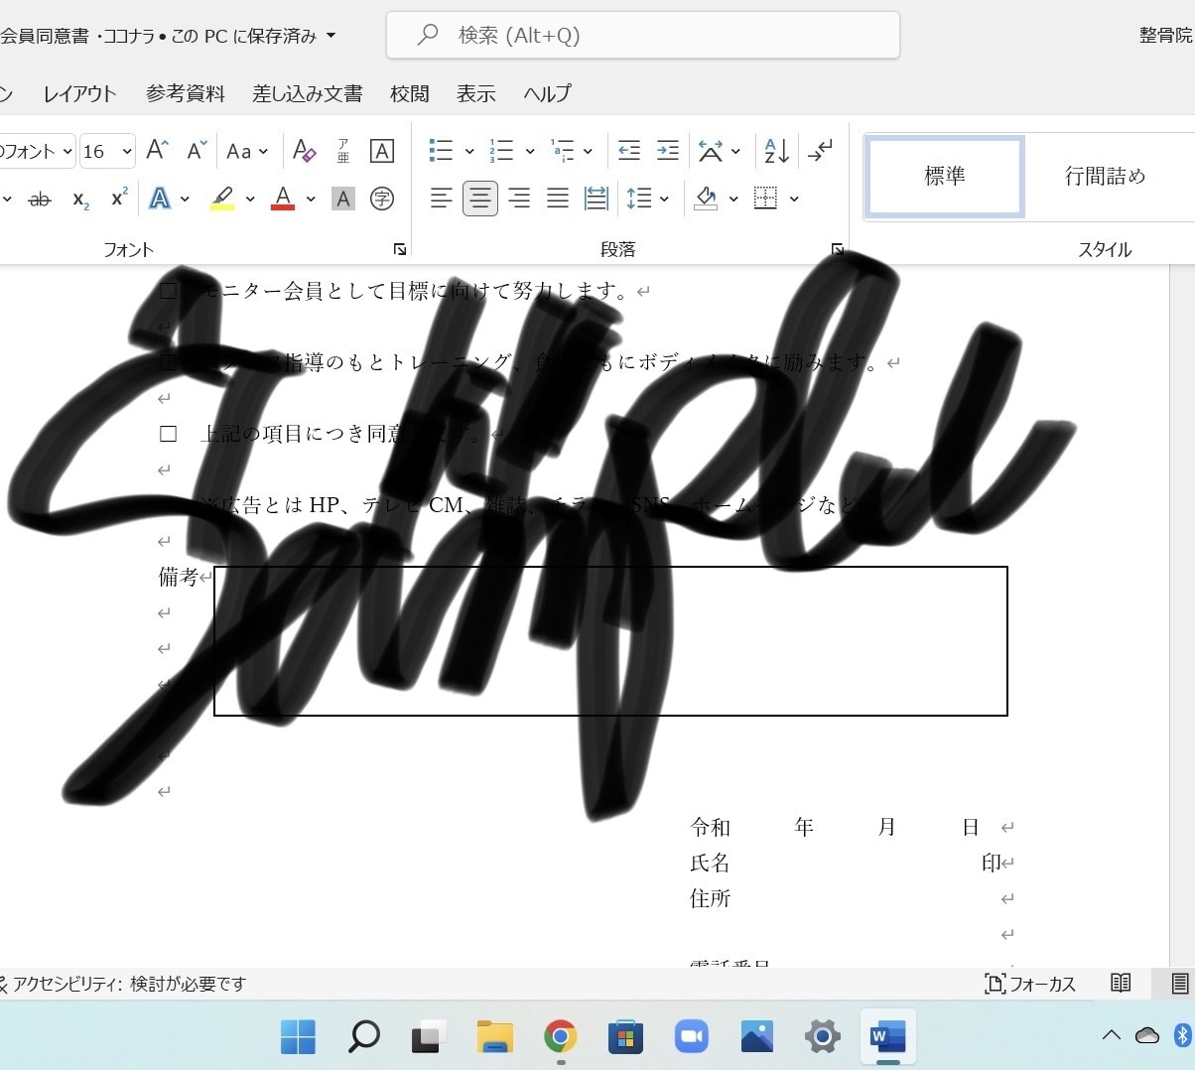The height and width of the screenshot is (1070, 1195).
Task: Shrink the font size button
Action: (x=197, y=151)
